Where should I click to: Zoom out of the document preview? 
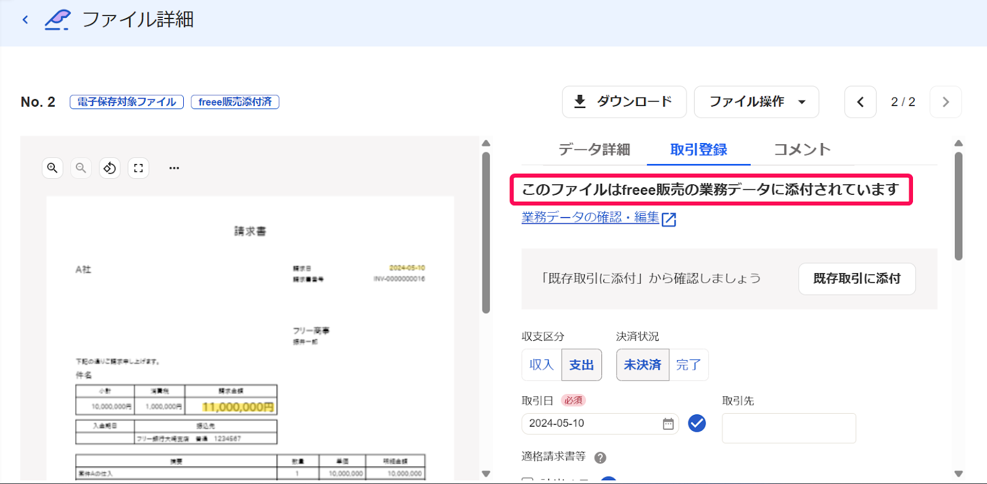tap(81, 168)
